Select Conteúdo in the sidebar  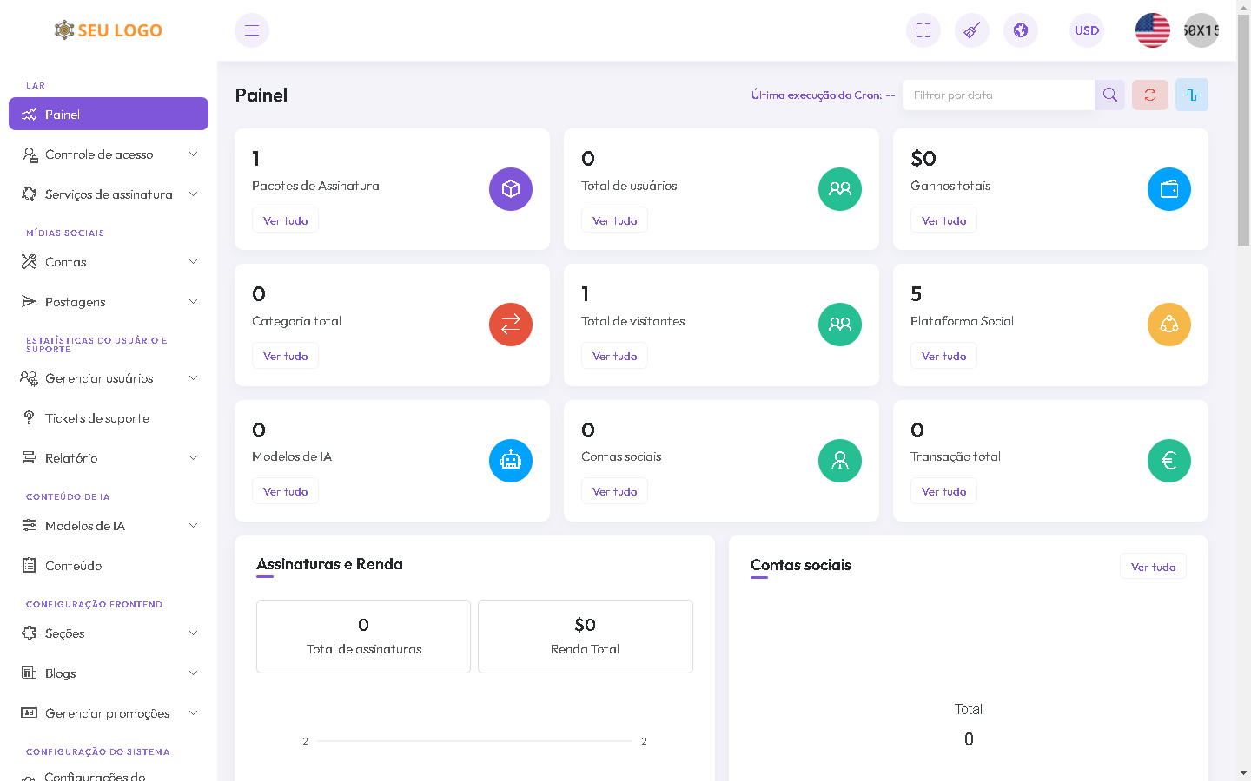pyautogui.click(x=74, y=566)
